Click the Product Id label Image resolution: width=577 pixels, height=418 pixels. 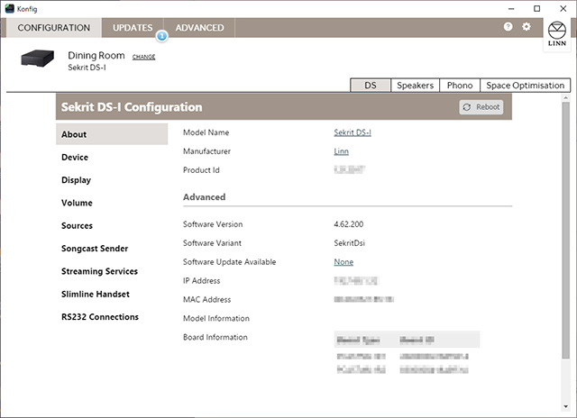[x=201, y=170]
